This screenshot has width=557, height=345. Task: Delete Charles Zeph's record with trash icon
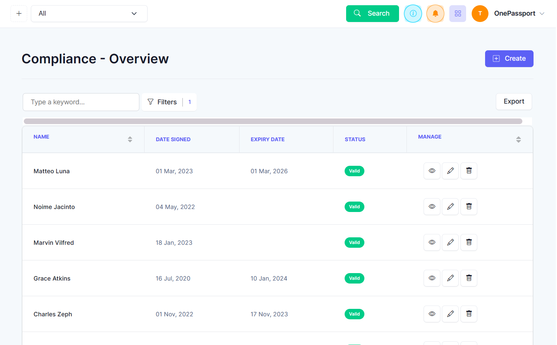(x=469, y=314)
